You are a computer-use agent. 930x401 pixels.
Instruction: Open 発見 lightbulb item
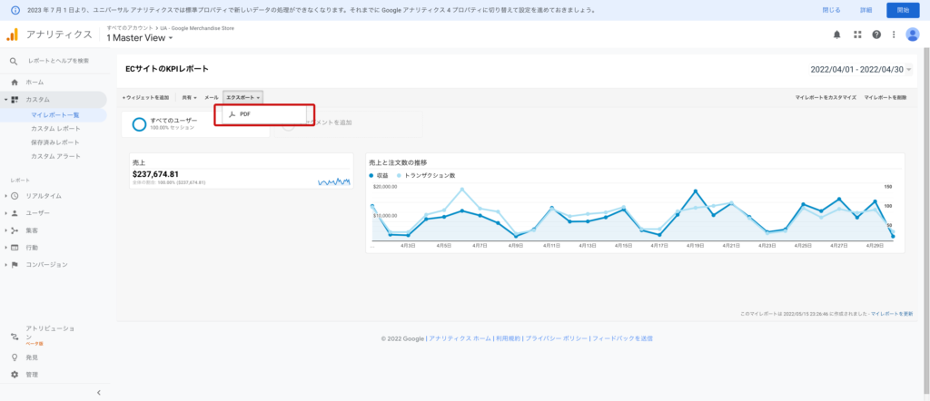pyautogui.click(x=32, y=357)
